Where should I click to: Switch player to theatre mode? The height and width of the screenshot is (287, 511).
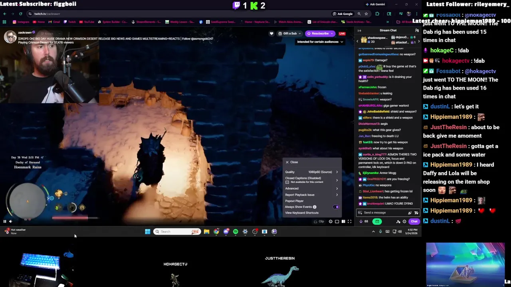coord(337,221)
